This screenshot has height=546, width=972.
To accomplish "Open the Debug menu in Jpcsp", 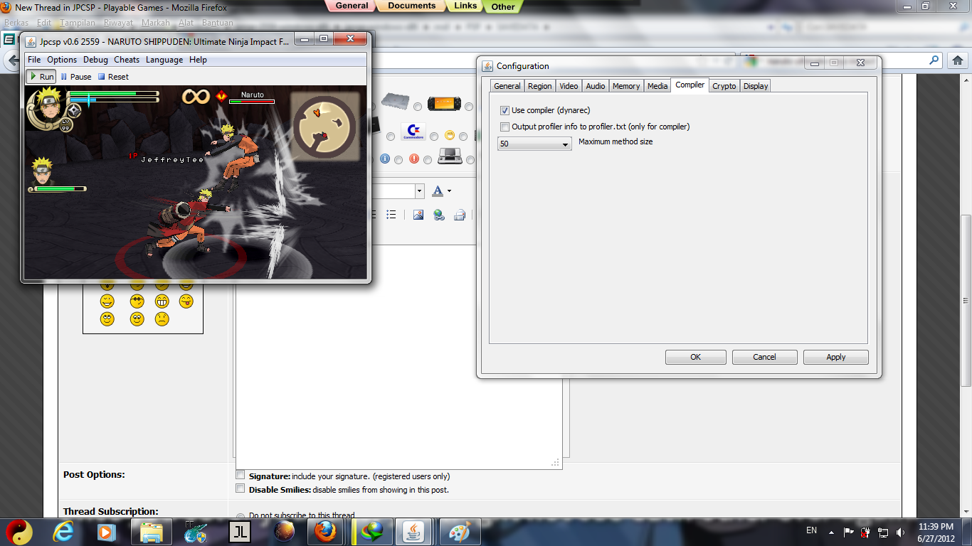I will 95,60.
